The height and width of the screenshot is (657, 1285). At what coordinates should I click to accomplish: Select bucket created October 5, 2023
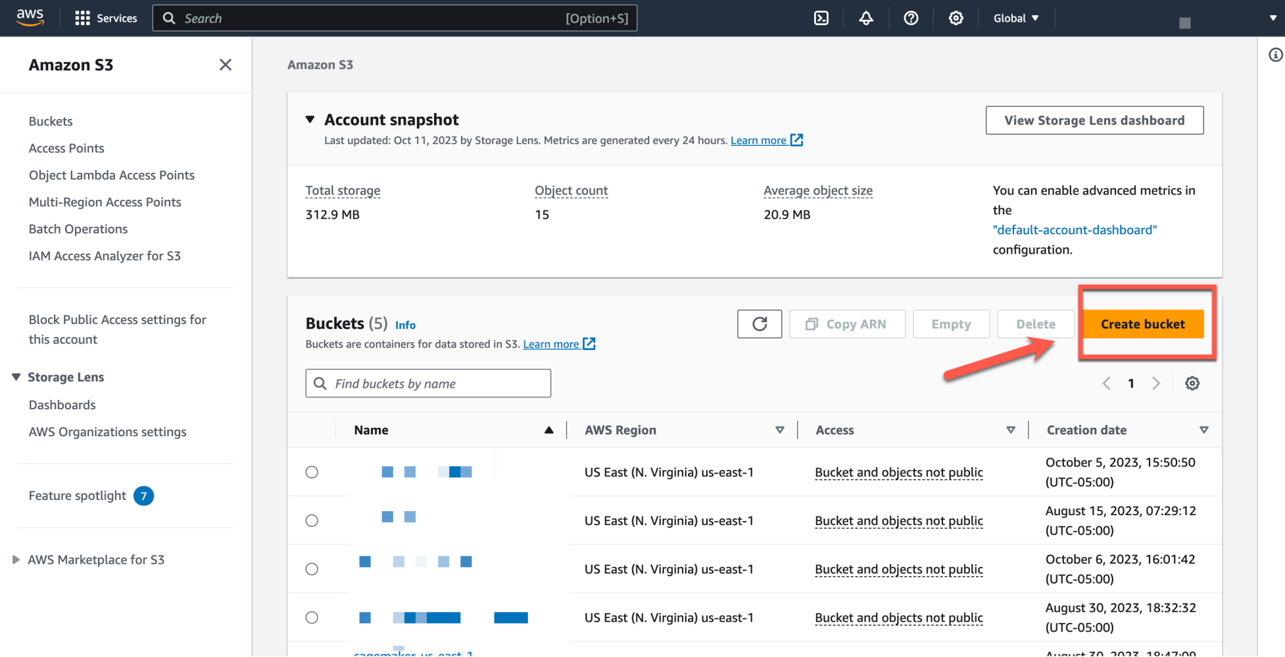pos(312,472)
